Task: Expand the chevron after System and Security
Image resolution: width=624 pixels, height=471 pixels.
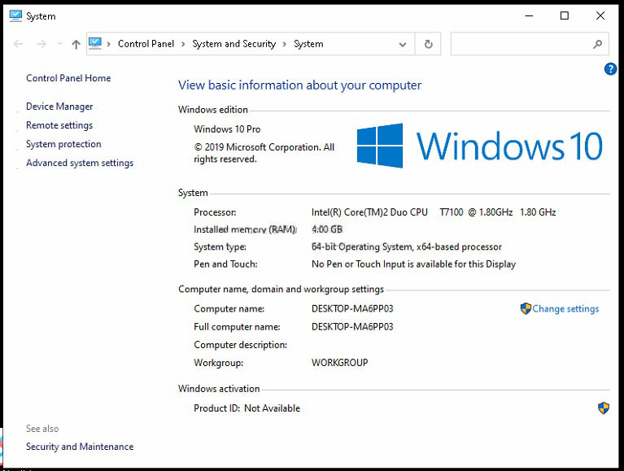Action: click(x=285, y=44)
